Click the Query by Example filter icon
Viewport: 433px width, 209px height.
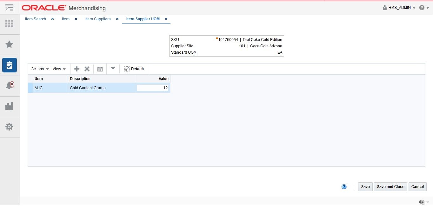113,69
